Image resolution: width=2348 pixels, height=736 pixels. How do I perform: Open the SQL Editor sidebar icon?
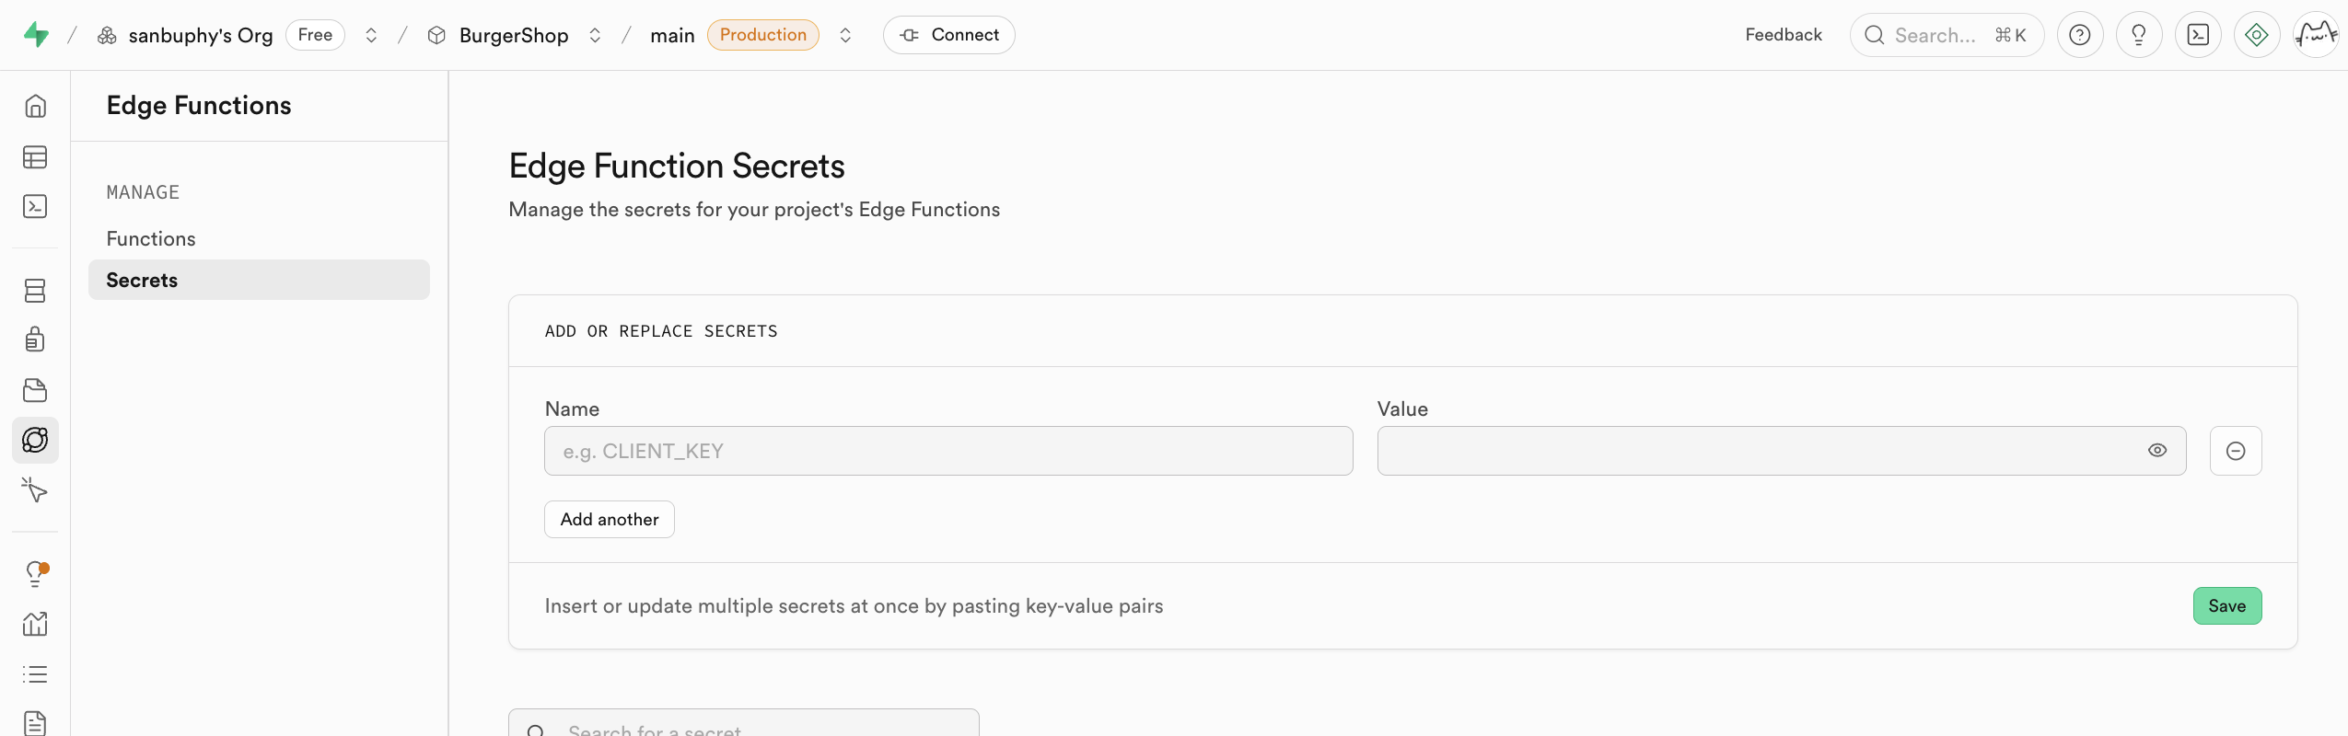pos(35,206)
